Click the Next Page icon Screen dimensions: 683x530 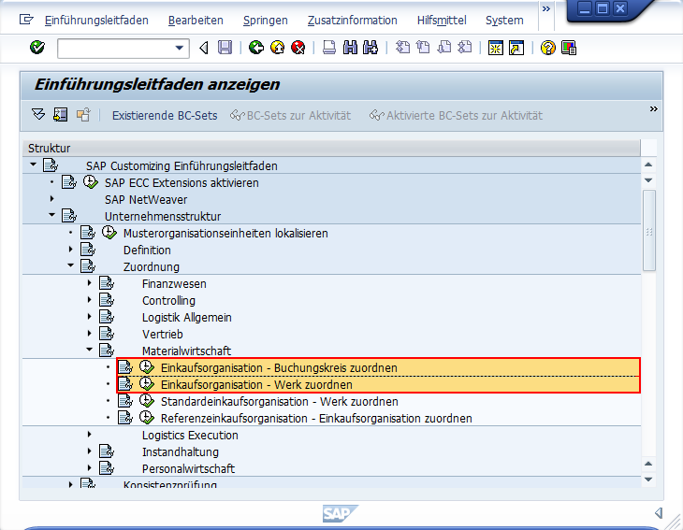click(443, 48)
